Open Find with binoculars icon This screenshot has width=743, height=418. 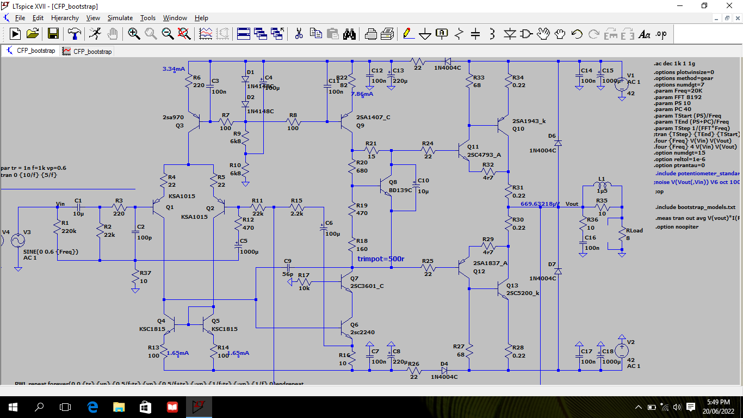coord(349,34)
